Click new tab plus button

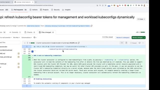[x=36, y=2]
